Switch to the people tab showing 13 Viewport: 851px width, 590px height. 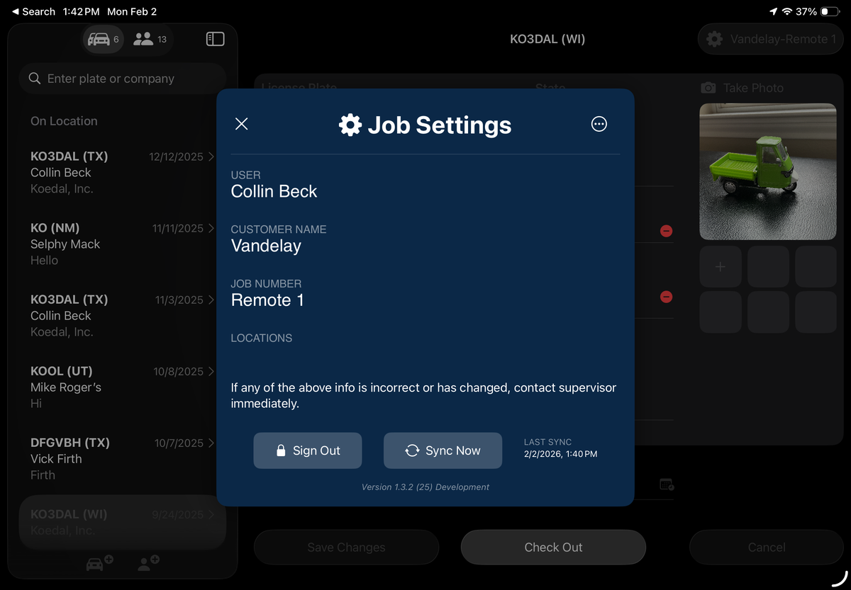pyautogui.click(x=150, y=39)
